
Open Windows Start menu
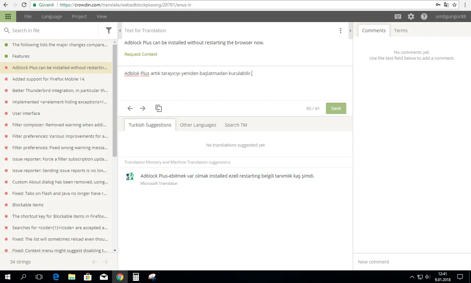[8, 277]
